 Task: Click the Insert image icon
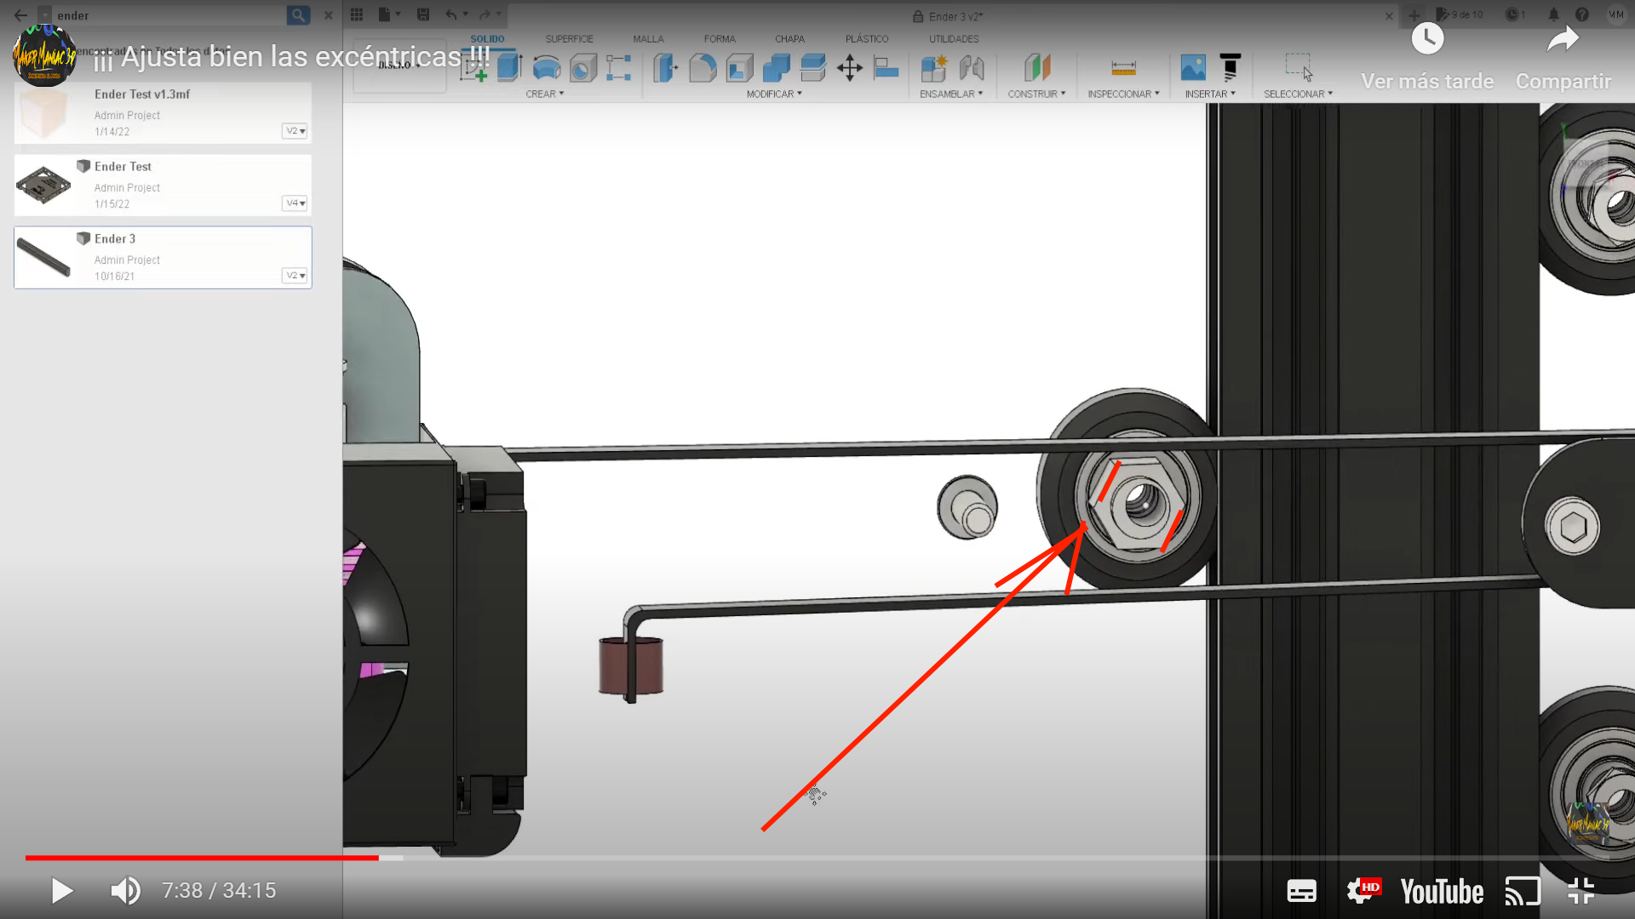coord(1192,67)
